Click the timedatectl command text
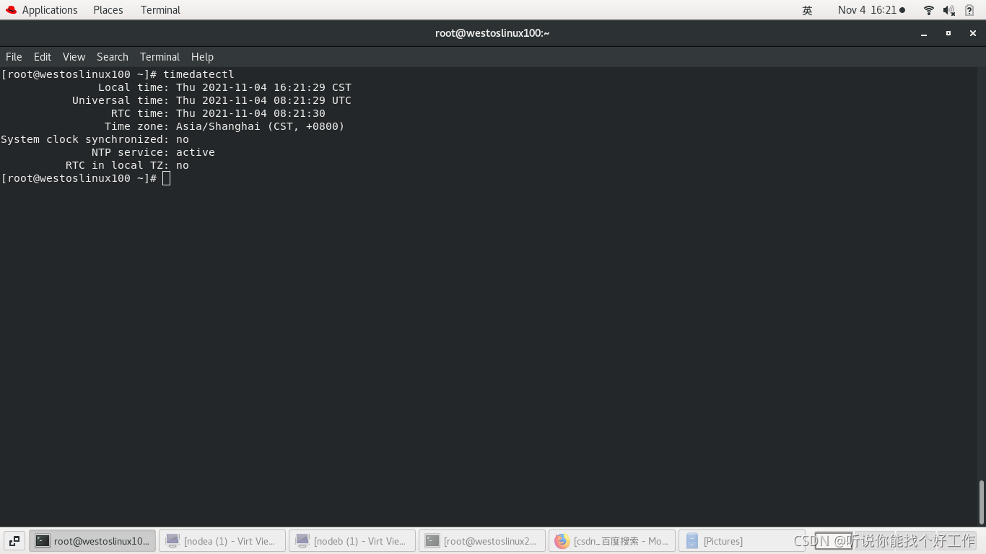 coord(198,74)
